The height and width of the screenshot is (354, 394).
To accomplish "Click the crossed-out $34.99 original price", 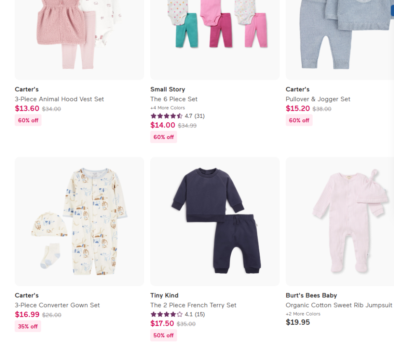I will pos(187,125).
